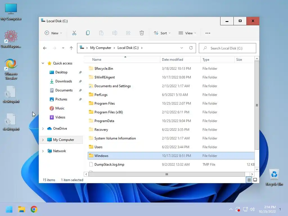
Task: Select Videos in navigation pane
Action: pyautogui.click(x=60, y=117)
